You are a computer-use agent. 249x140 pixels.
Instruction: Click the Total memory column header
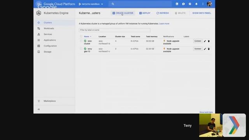click(x=152, y=37)
